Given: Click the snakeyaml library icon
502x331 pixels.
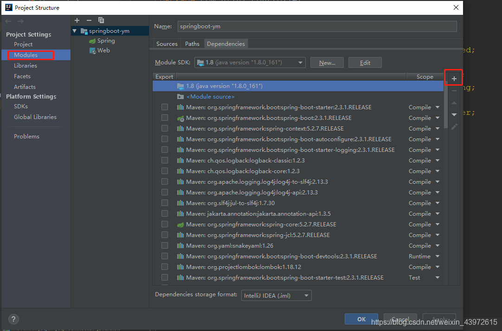Looking at the screenshot, I should (x=180, y=246).
